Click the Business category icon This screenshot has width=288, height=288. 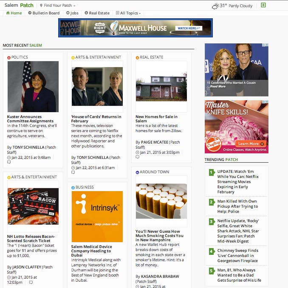click(x=73, y=187)
